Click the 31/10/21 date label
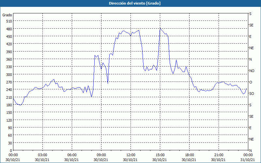Screen dimensions: 261x163 pos(248,160)
